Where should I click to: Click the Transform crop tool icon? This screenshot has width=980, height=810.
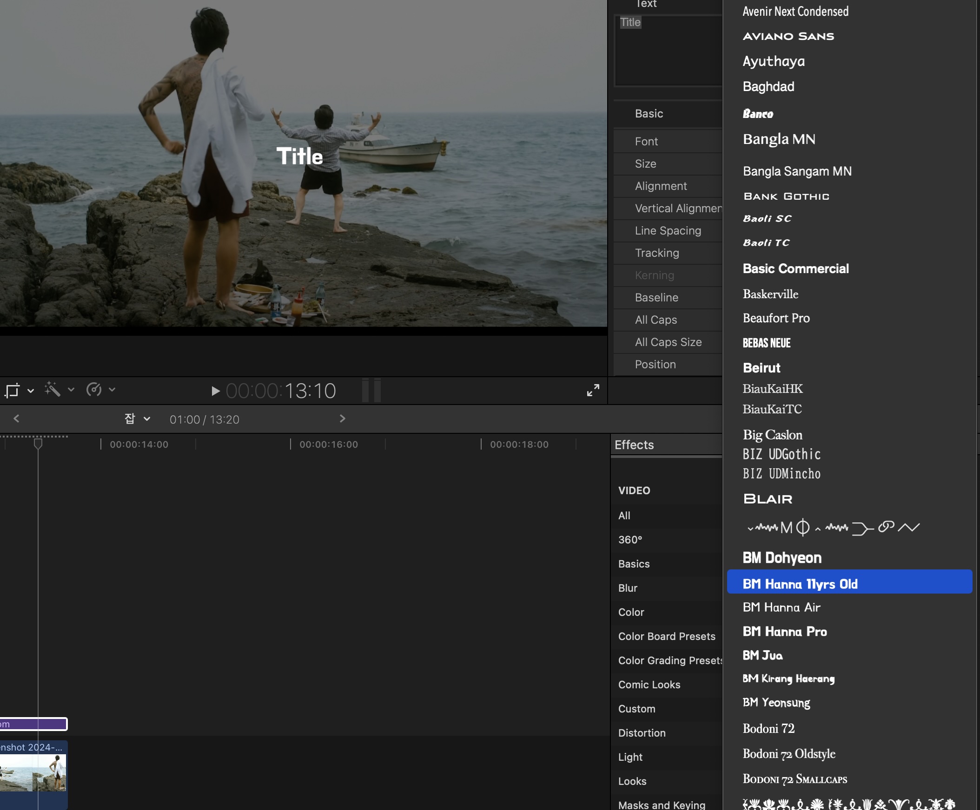(12, 390)
